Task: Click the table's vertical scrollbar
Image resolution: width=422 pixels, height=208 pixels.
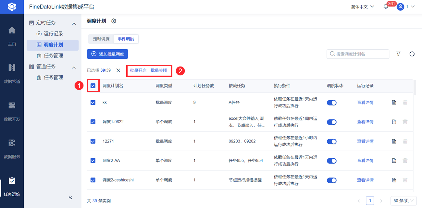Action: (415, 88)
